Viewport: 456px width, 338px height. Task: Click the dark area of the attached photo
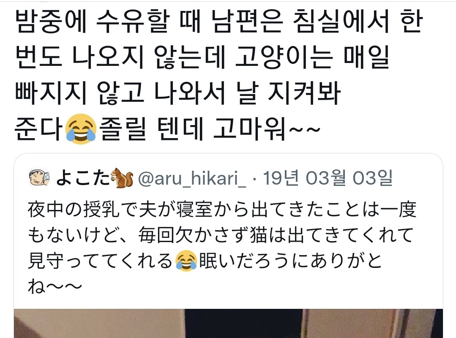click(x=244, y=324)
